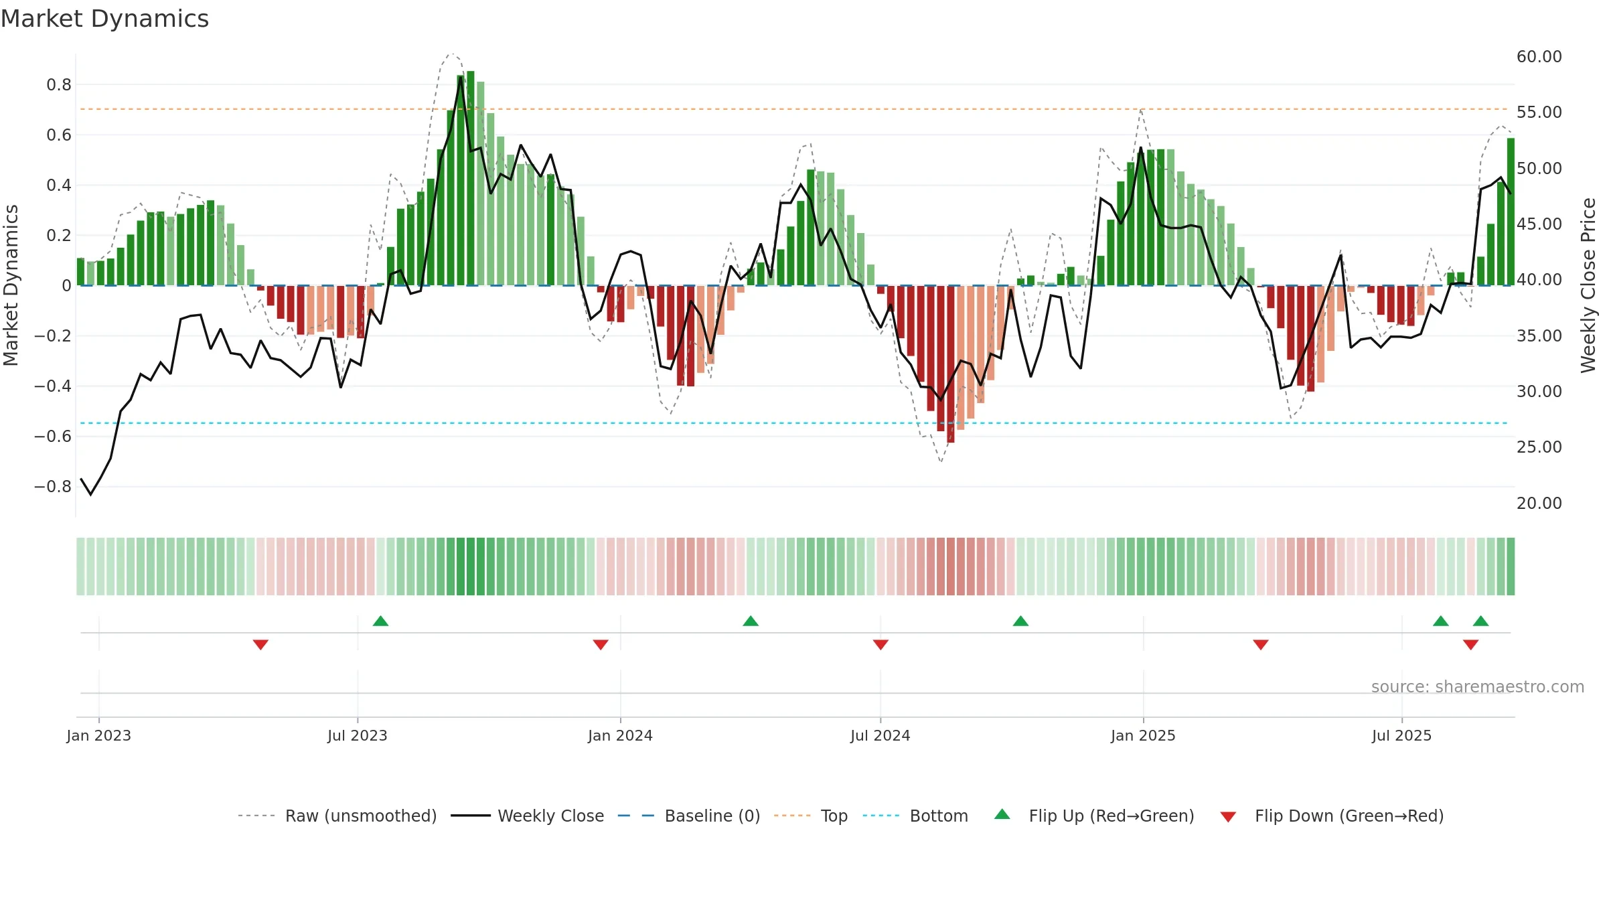
Task: Toggle Flip Down (Green→Red) legend entry
Action: (1332, 816)
